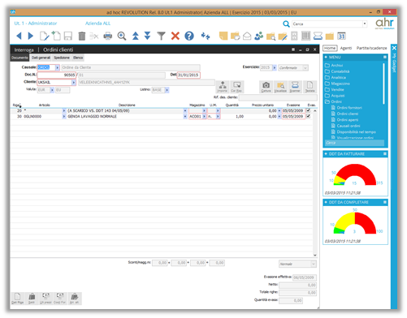This screenshot has height=318, width=407.
Task: Open the blue help question mark
Action: pos(189,36)
